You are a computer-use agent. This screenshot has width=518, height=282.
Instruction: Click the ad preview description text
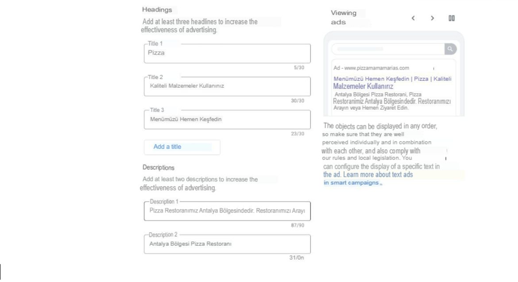click(392, 101)
